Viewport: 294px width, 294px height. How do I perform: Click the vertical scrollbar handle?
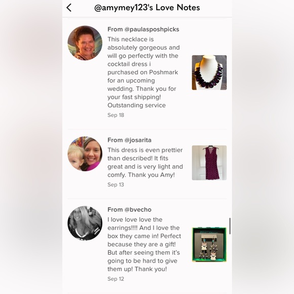tap(230, 226)
